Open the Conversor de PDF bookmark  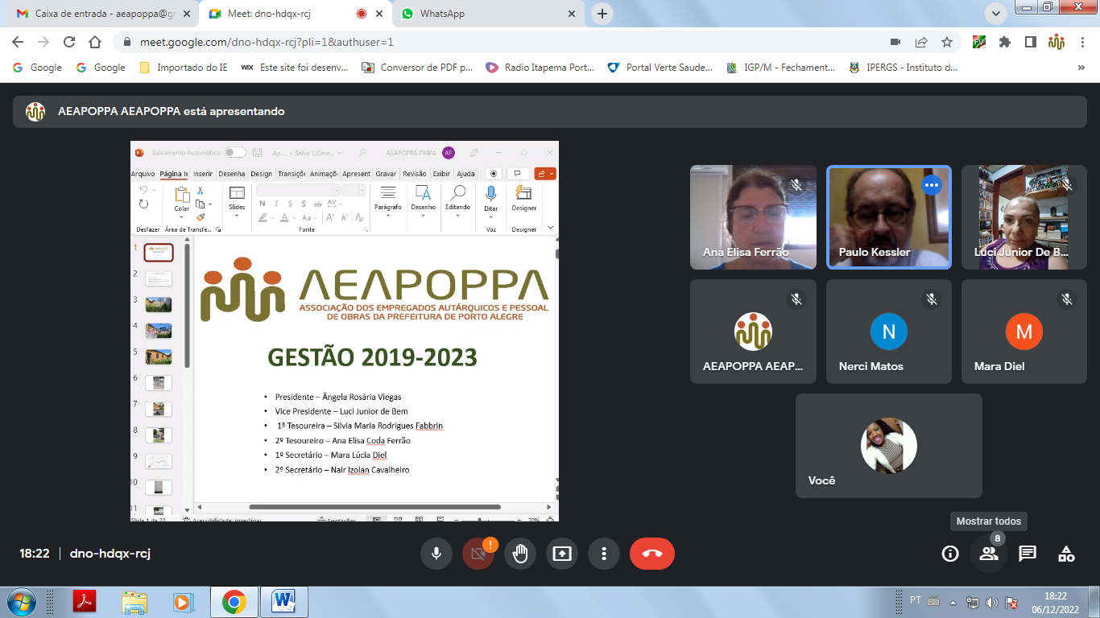(417, 68)
